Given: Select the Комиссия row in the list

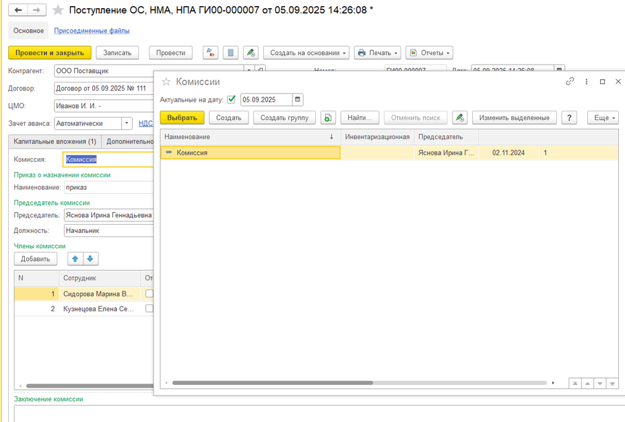Looking at the screenshot, I should [x=389, y=153].
